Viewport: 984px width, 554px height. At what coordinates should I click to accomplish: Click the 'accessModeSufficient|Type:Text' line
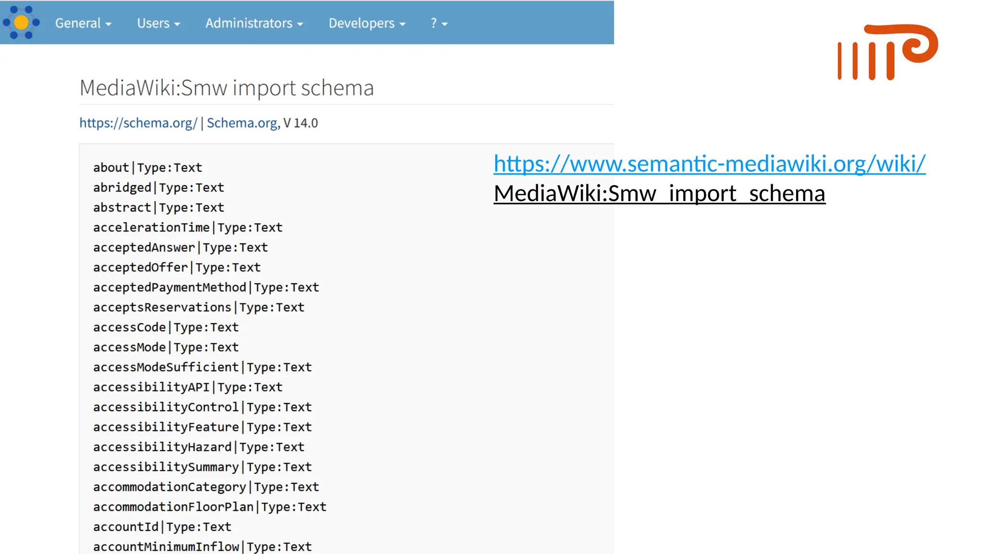tap(202, 367)
